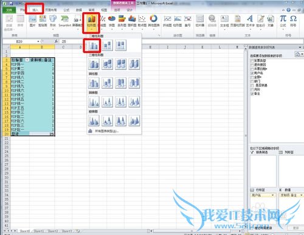The width and height of the screenshot is (304, 235).
Task: Open the field list pane title dropdown arrow
Action: (300, 47)
